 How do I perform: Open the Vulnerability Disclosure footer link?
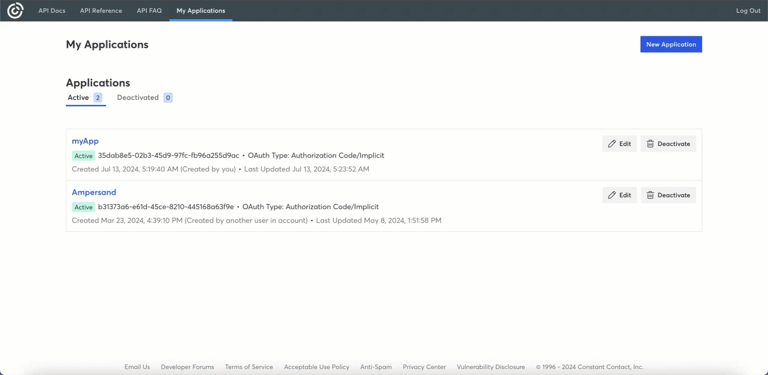click(491, 367)
